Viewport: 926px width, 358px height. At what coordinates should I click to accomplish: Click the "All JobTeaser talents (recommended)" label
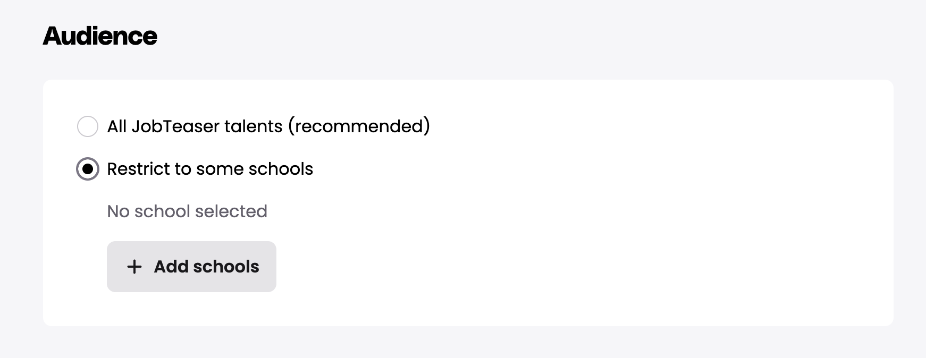tap(268, 126)
